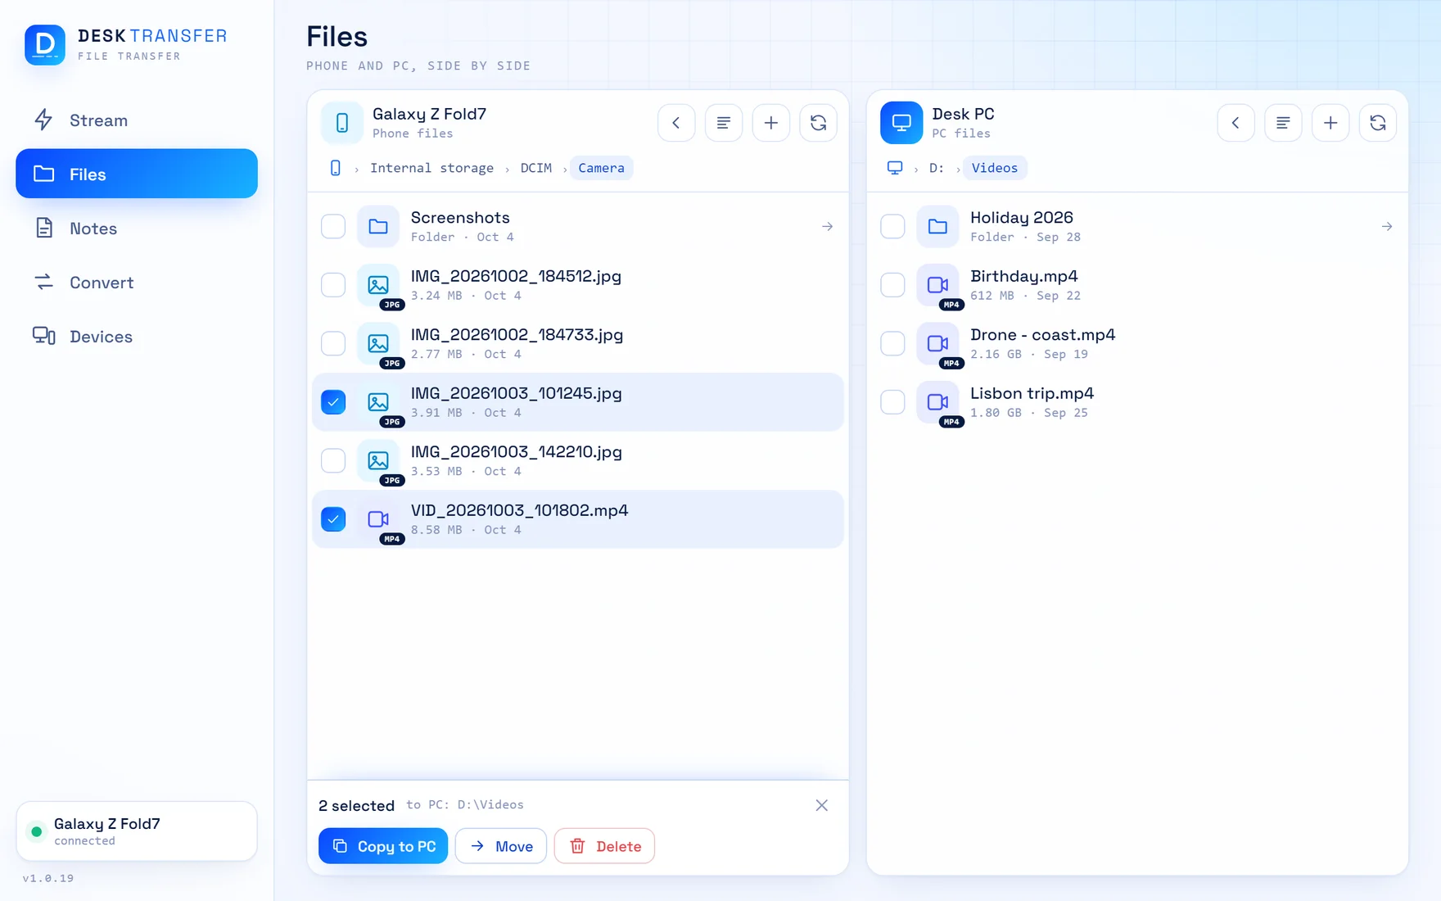Image resolution: width=1441 pixels, height=901 pixels.
Task: Click VID_20261003_101802.mp4 video icon
Action: pyautogui.click(x=378, y=519)
